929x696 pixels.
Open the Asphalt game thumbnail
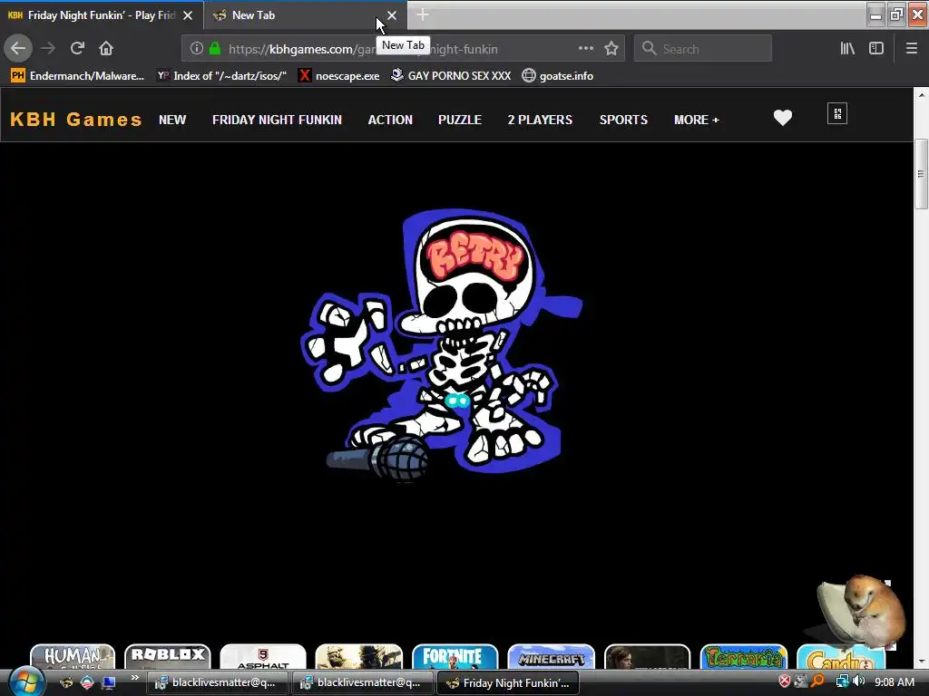click(x=263, y=656)
